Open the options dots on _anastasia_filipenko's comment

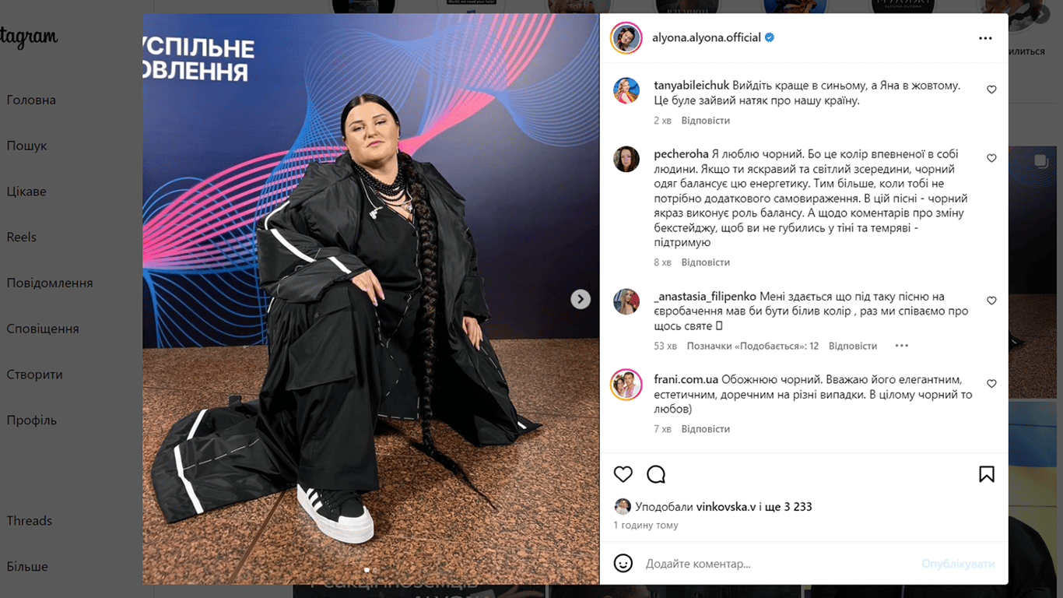901,346
